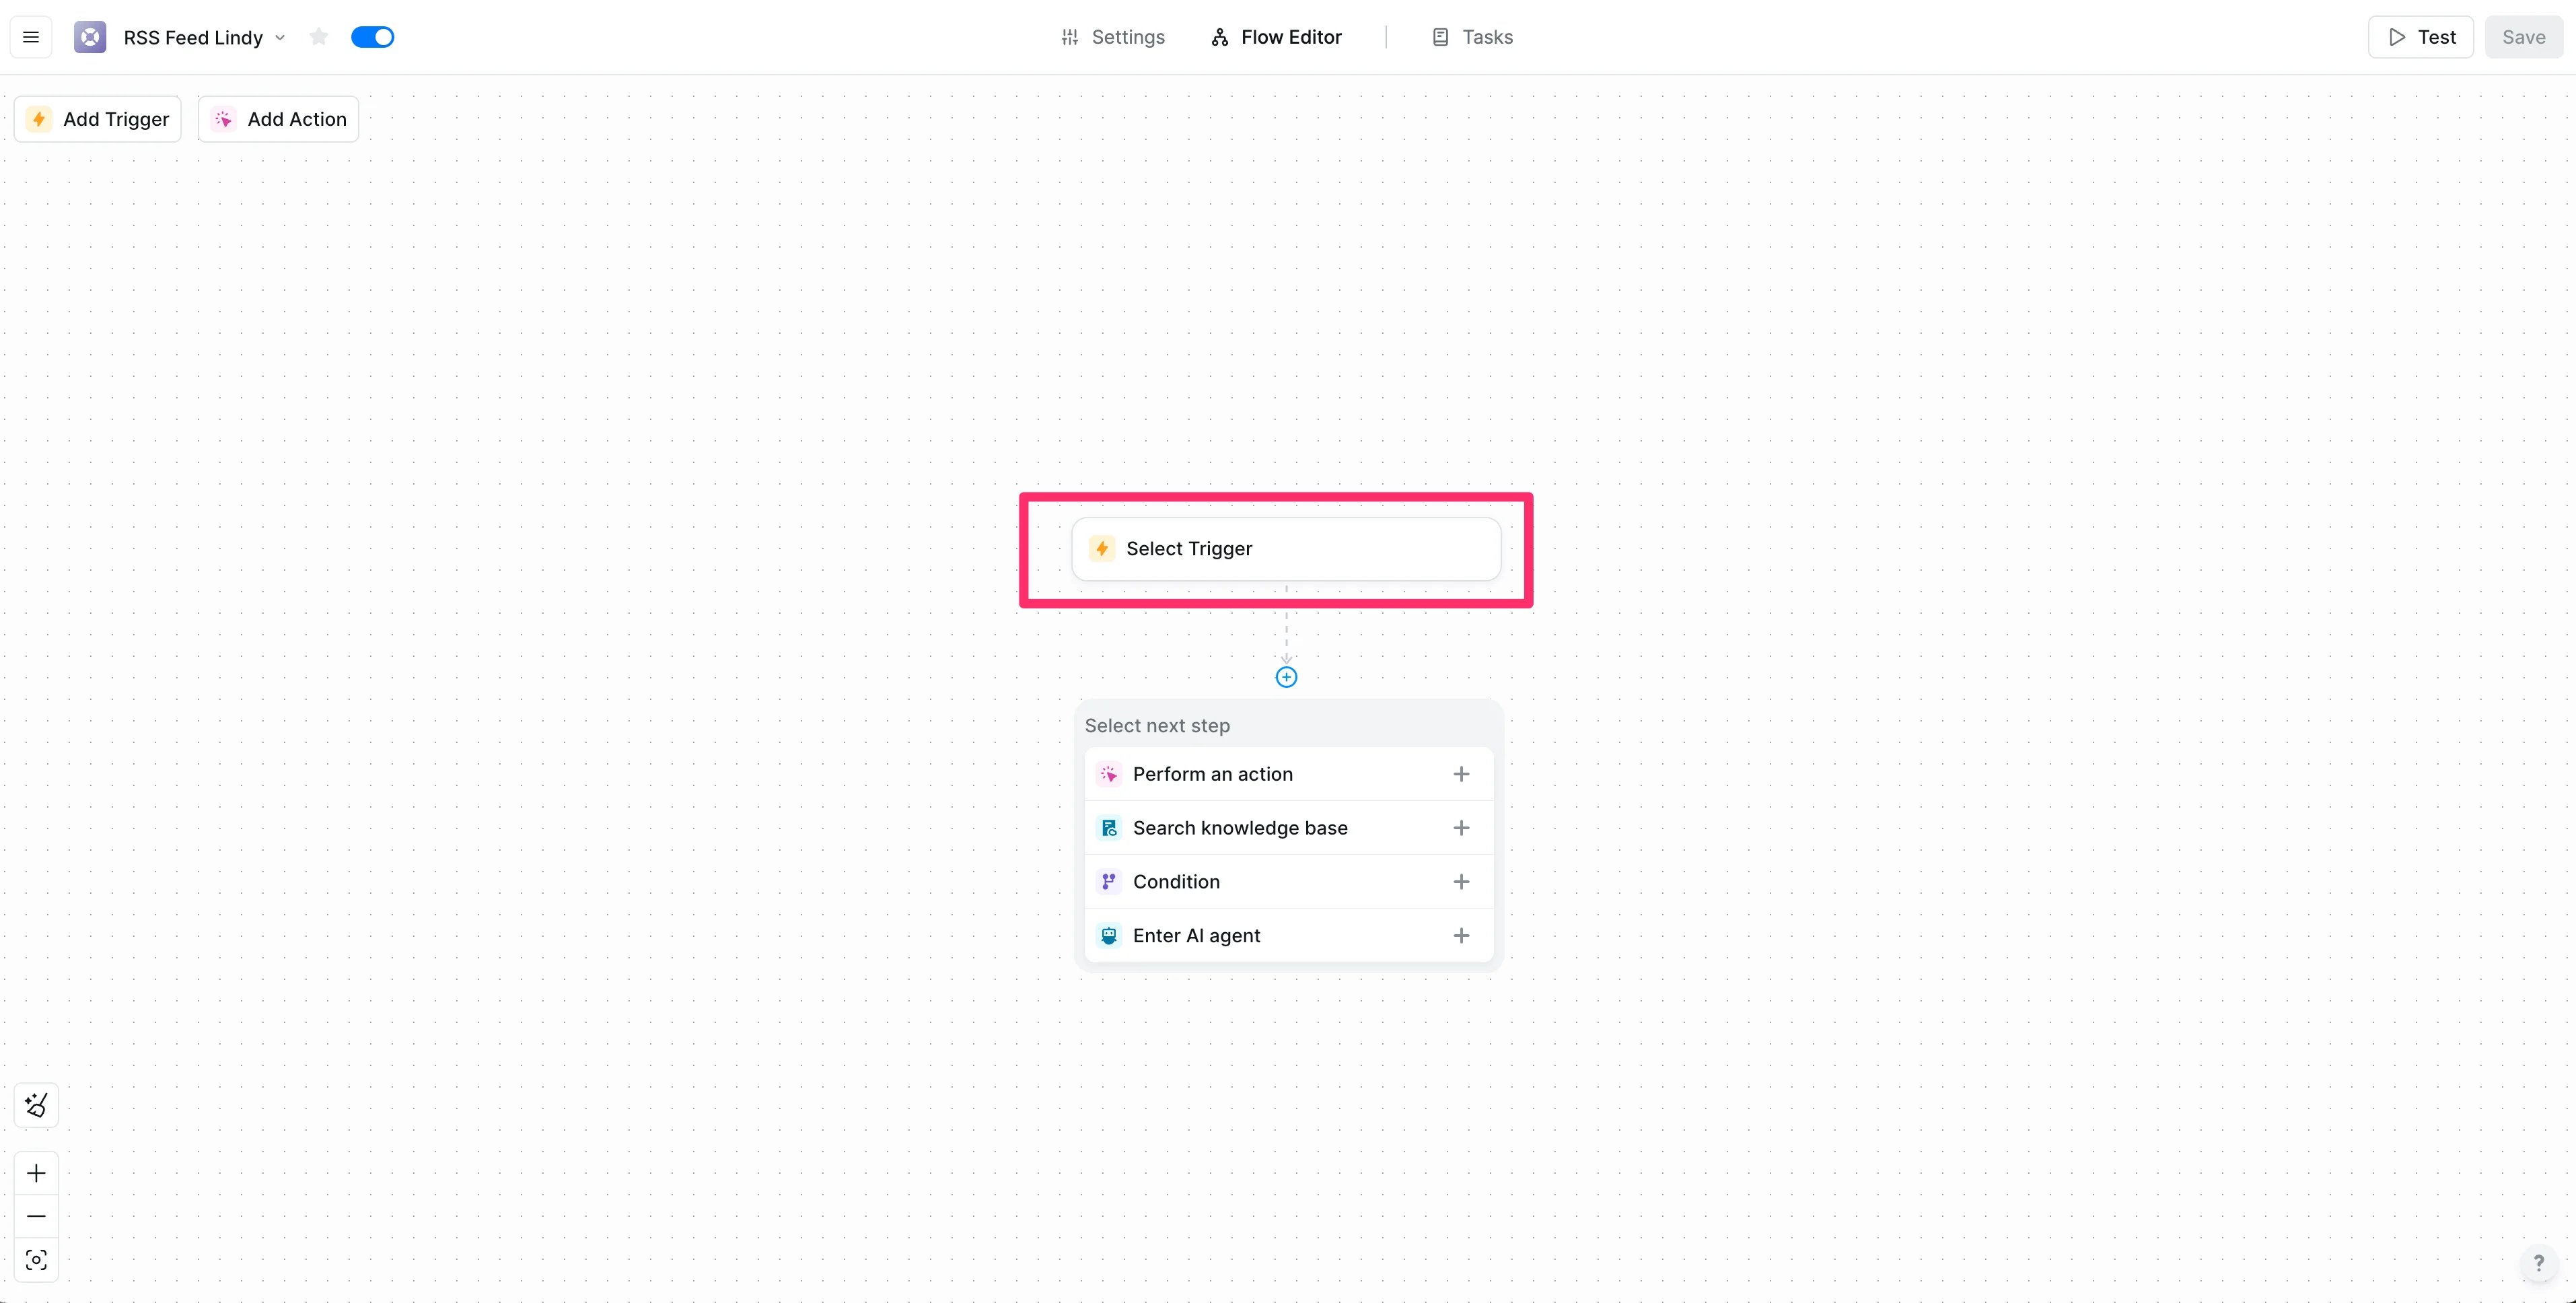Click the RSS Feed Lindy avatar icon

click(x=90, y=37)
